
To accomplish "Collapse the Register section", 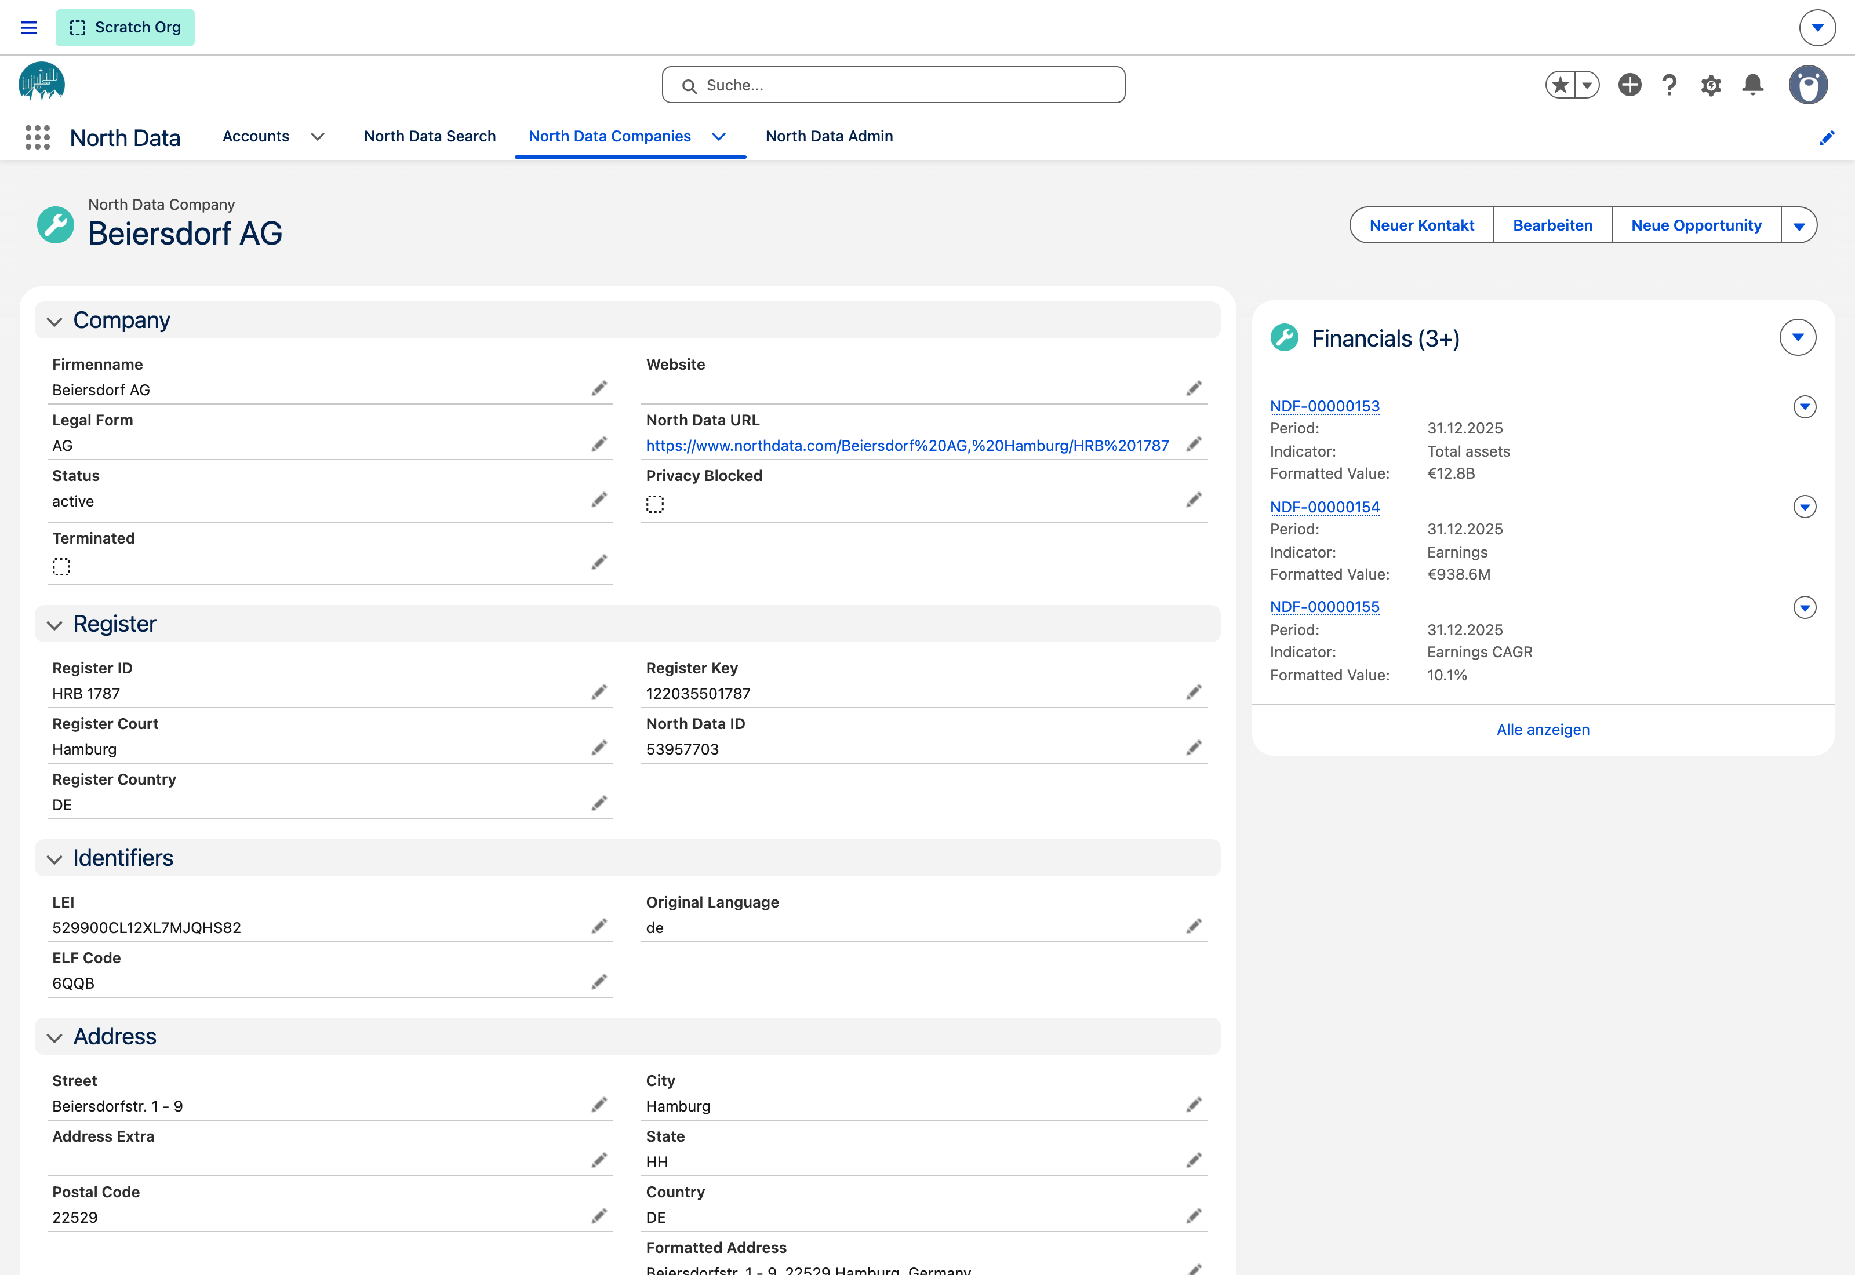I will (x=54, y=625).
